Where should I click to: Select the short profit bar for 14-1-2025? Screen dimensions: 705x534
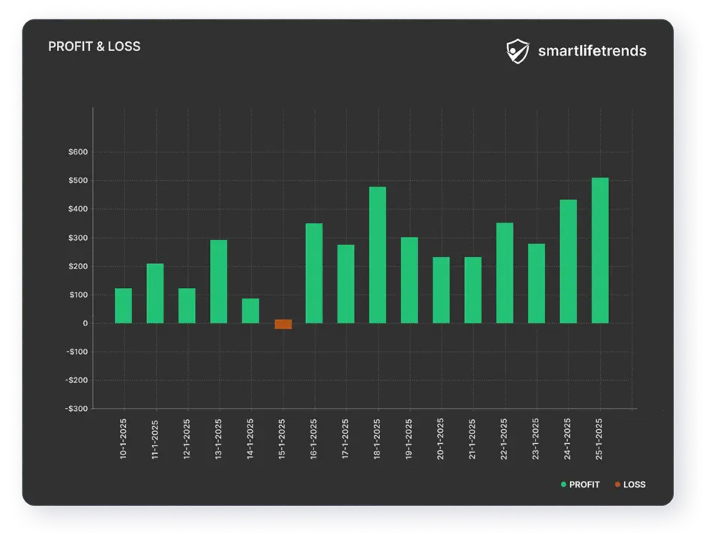(x=250, y=310)
